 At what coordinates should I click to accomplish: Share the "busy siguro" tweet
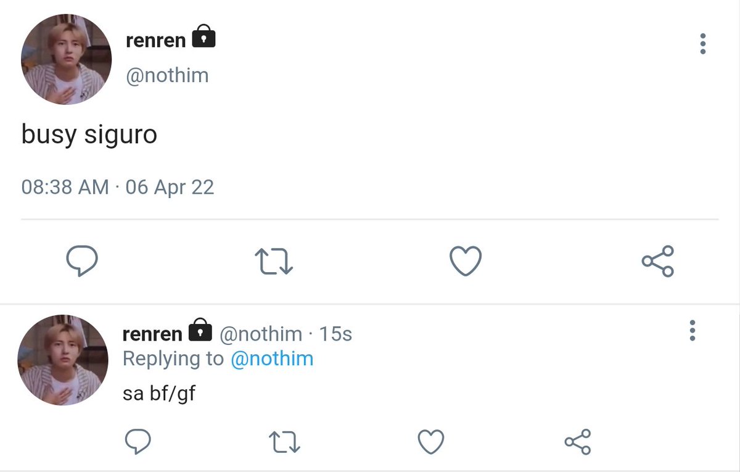pos(658,262)
